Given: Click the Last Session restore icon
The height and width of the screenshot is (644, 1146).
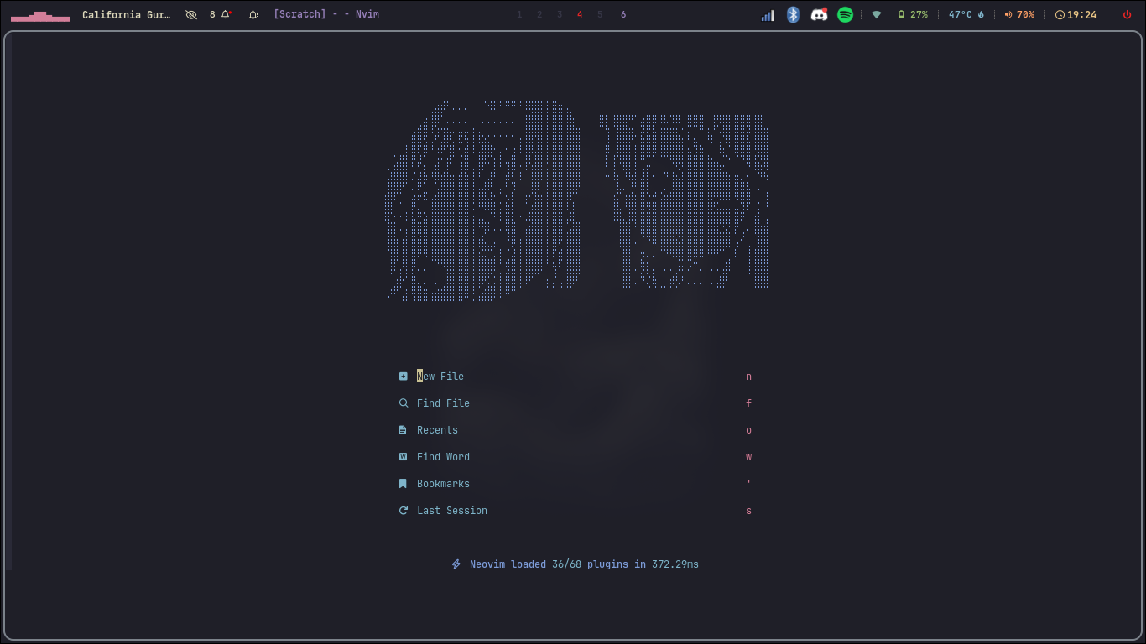Looking at the screenshot, I should click(x=404, y=510).
